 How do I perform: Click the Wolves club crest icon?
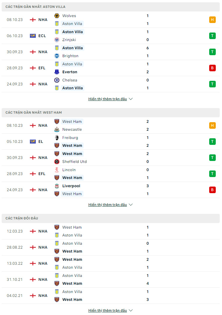57,16
